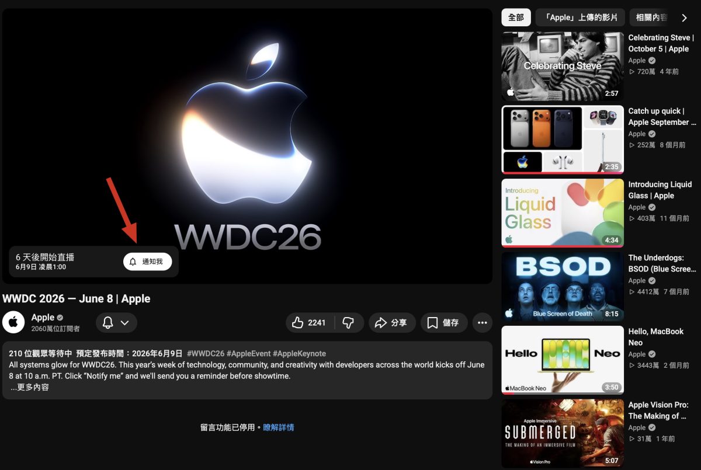Click title Introducing Liquid Glass | Apple
701x470 pixels.
coord(660,190)
